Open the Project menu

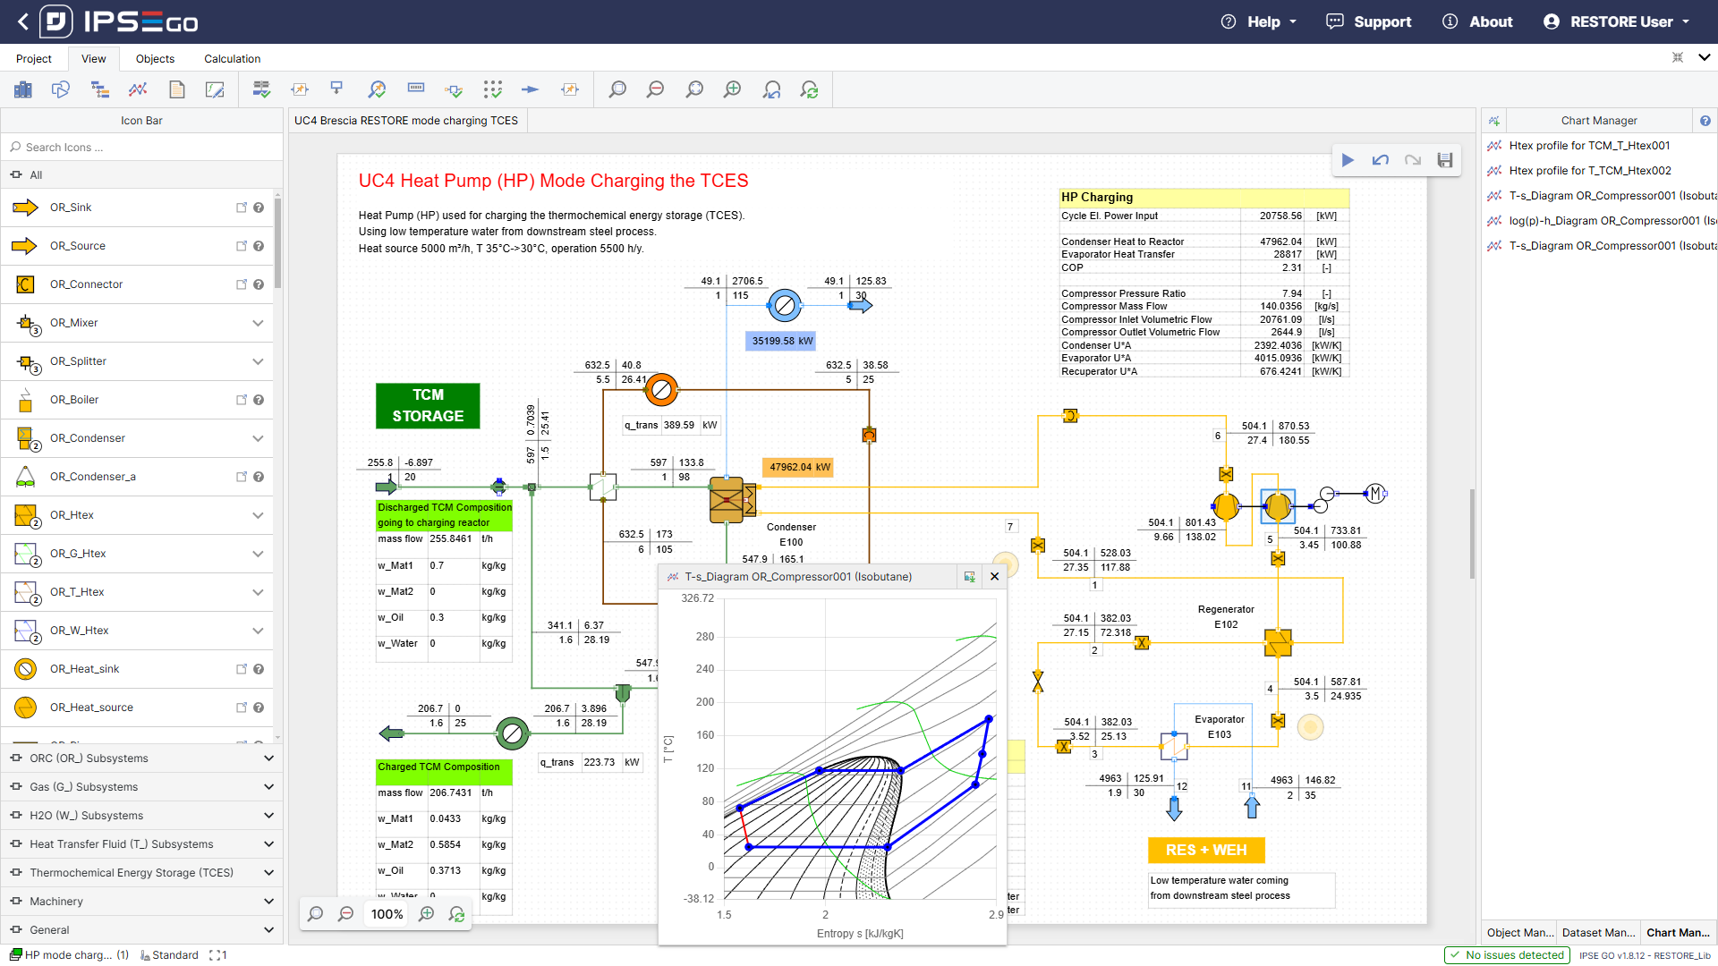(x=34, y=59)
